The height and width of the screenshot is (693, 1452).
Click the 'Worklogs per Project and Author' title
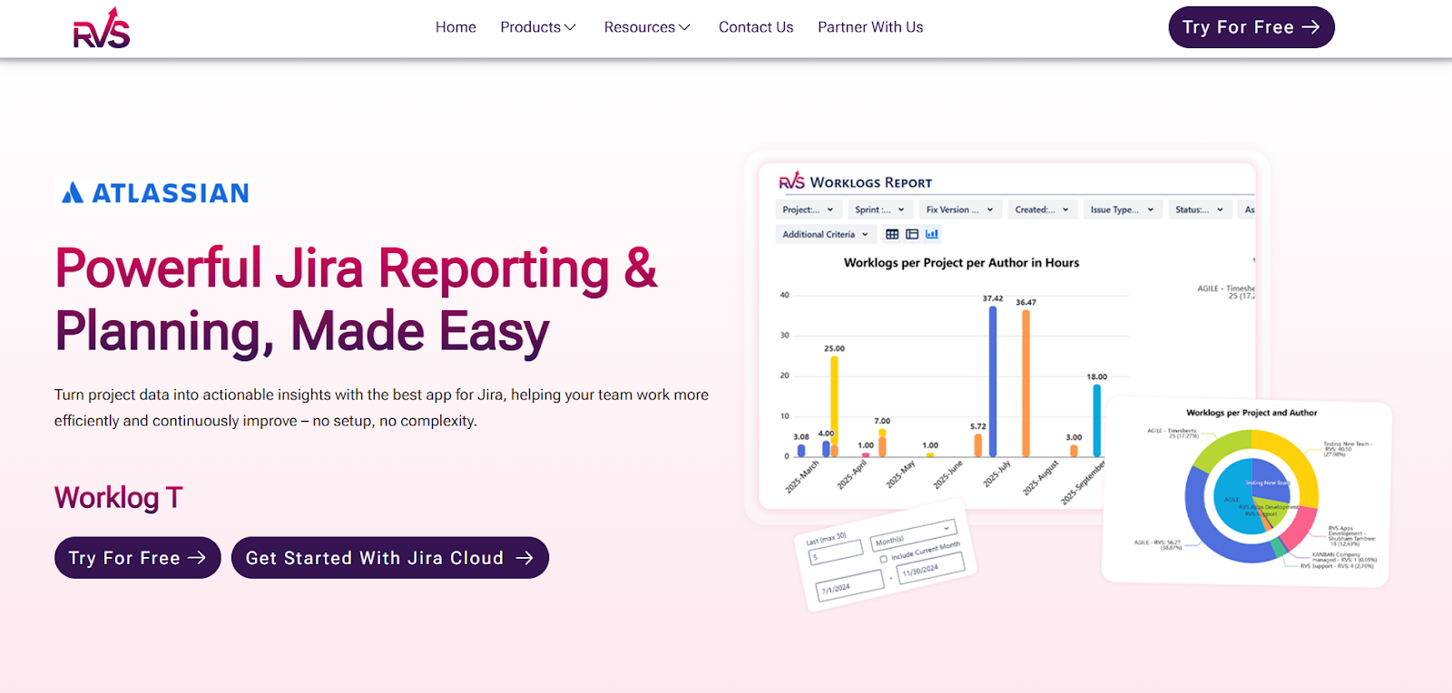point(1251,413)
